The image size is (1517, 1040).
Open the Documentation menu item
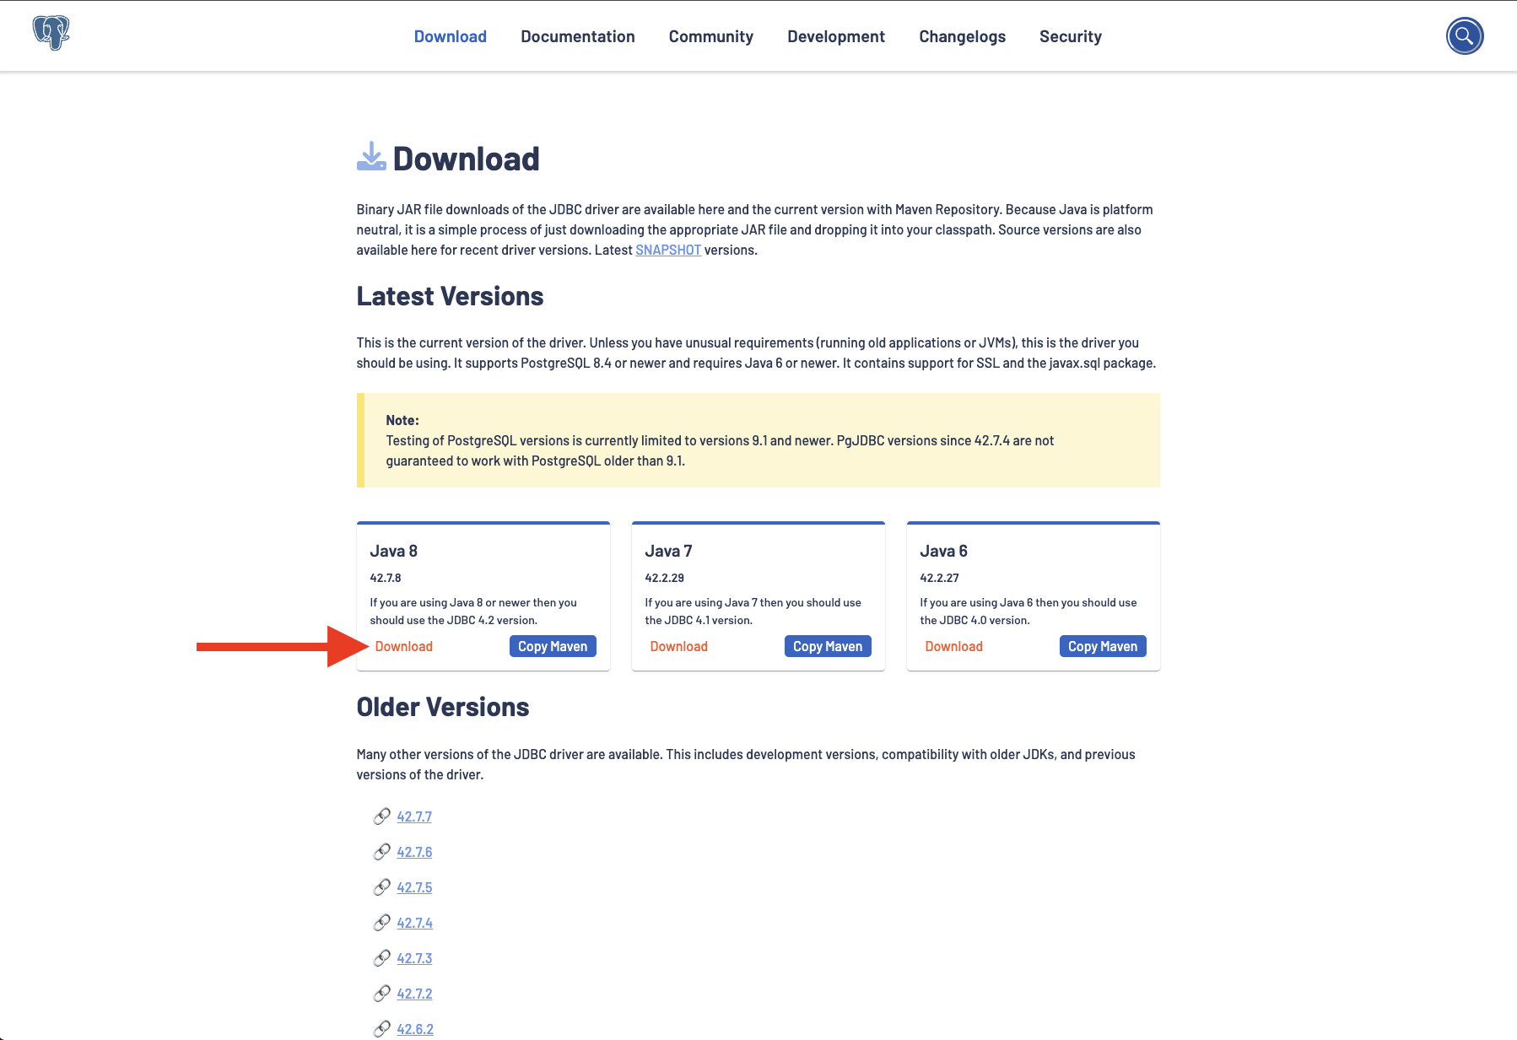577,36
